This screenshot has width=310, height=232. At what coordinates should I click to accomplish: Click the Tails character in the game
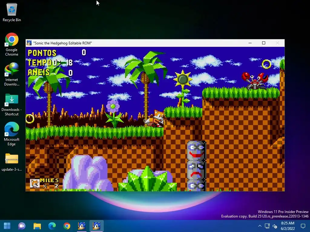(155, 118)
